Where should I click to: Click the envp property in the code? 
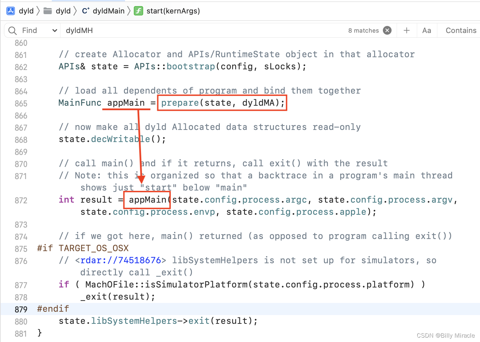coord(204,212)
